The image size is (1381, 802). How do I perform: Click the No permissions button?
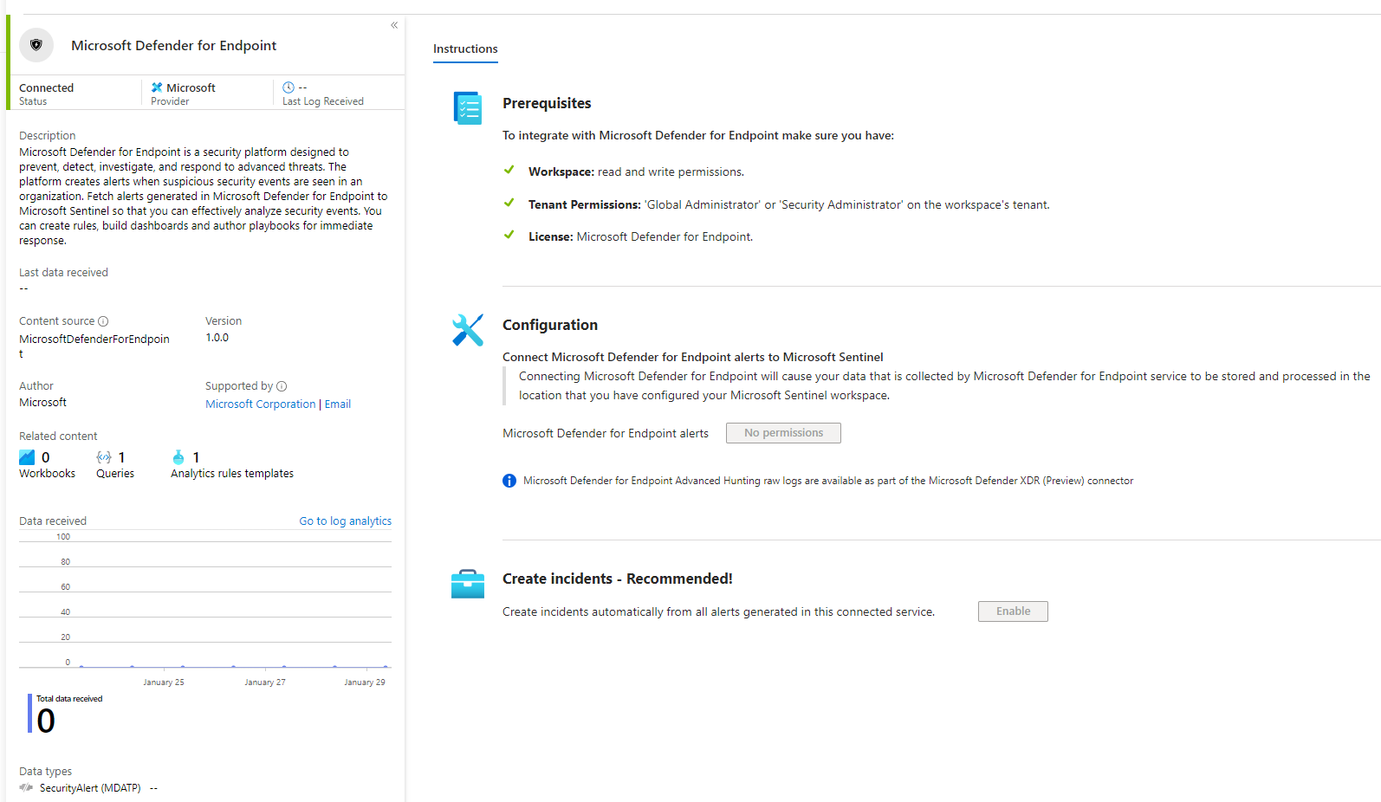click(x=783, y=433)
